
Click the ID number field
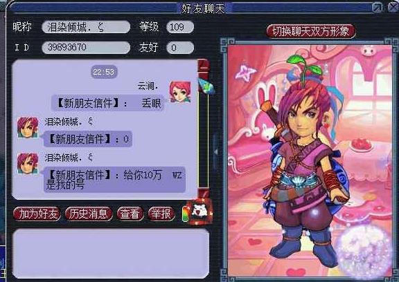(86, 48)
